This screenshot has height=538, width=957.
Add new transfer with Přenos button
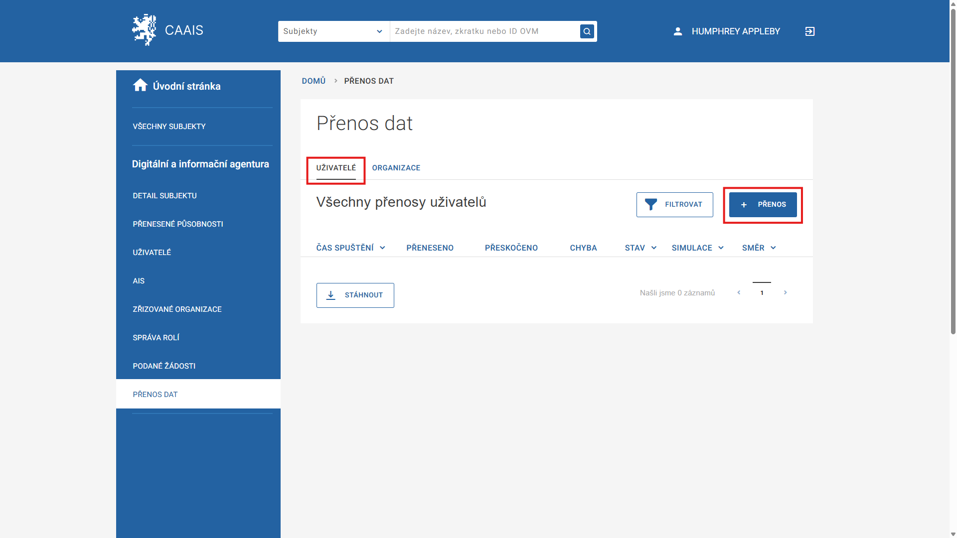pos(763,205)
